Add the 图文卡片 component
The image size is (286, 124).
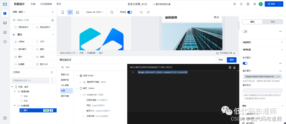pyautogui.click(x=44, y=64)
